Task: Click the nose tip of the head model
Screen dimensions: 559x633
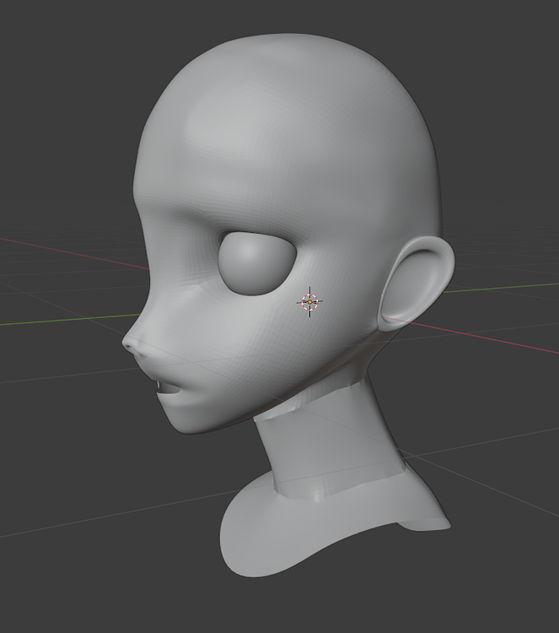Action: click(x=128, y=344)
